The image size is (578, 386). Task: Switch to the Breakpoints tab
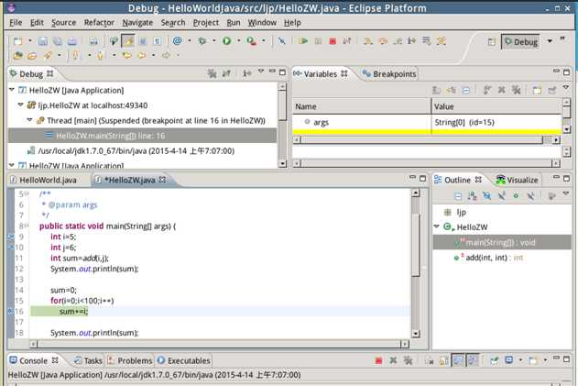click(389, 74)
